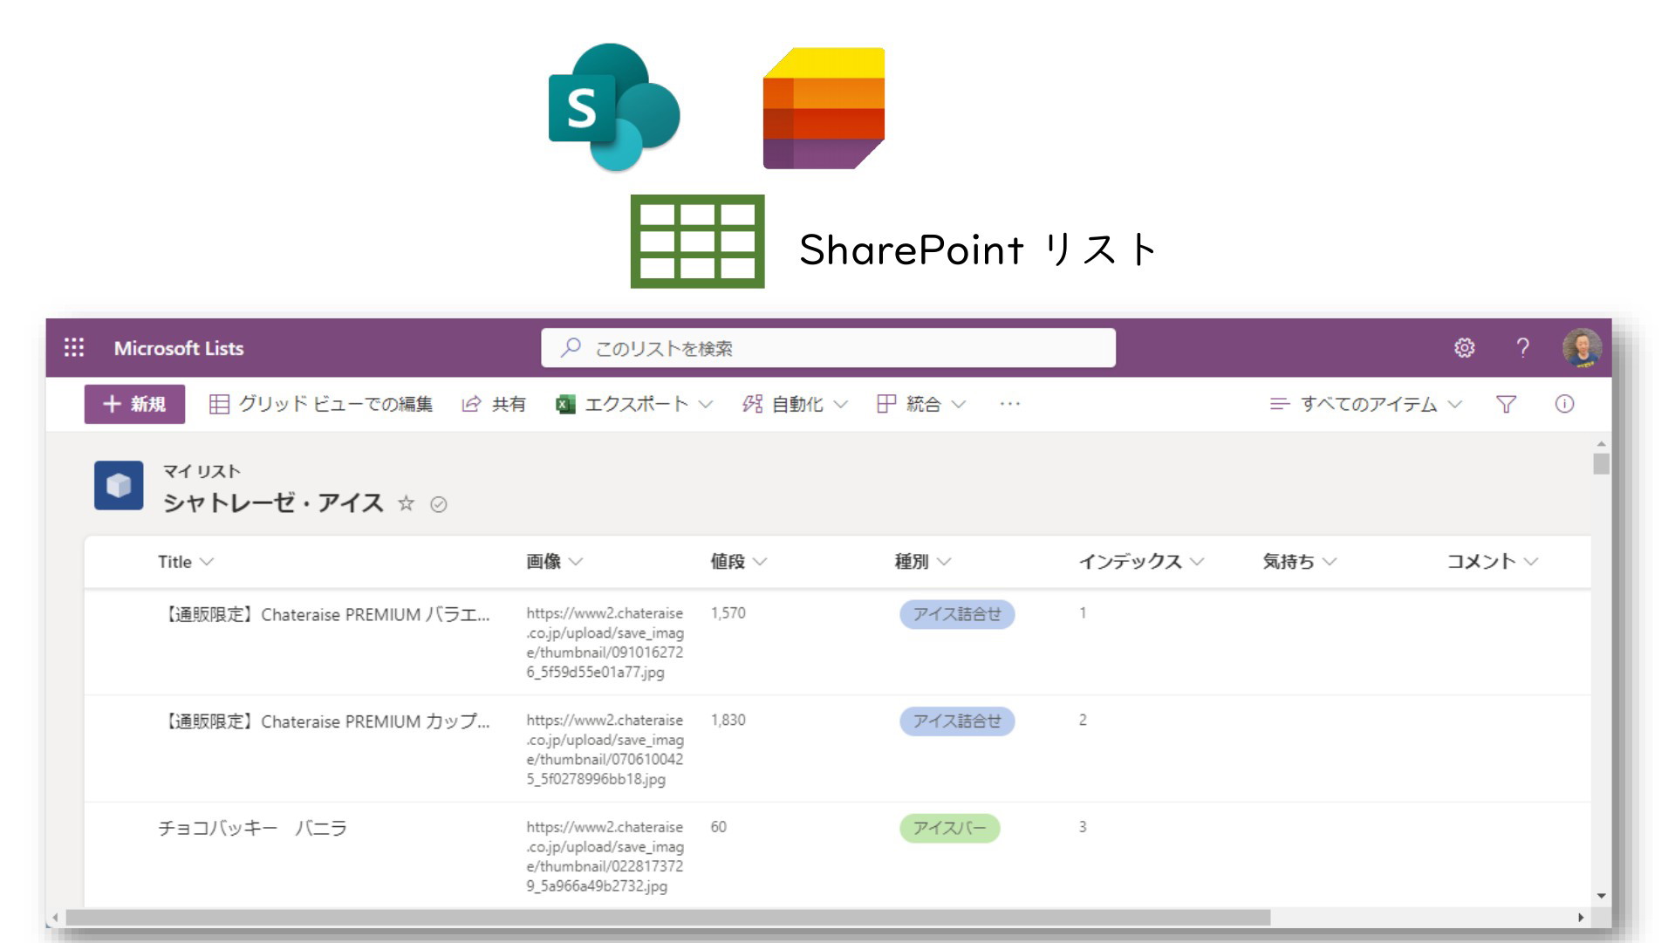Click the green アイスバー tag

(x=949, y=828)
